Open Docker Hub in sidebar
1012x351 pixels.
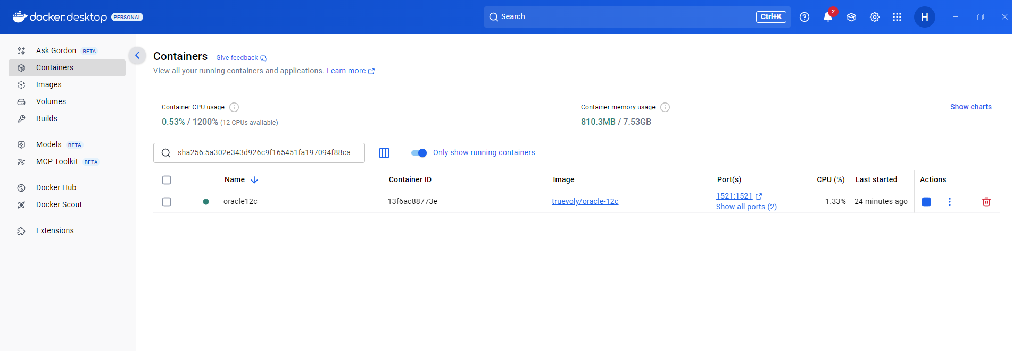[x=67, y=187]
